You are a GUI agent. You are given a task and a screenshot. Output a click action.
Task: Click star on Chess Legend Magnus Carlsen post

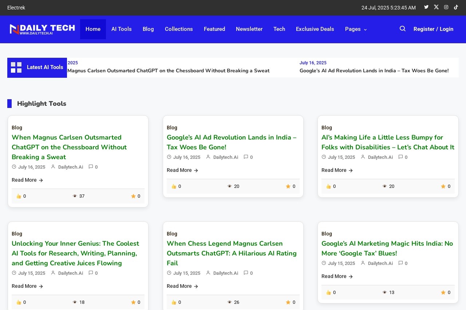[288, 302]
